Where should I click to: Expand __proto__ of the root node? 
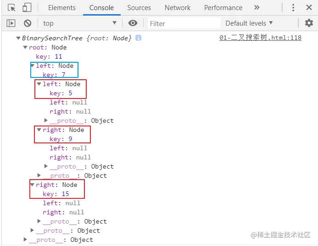[32, 230]
